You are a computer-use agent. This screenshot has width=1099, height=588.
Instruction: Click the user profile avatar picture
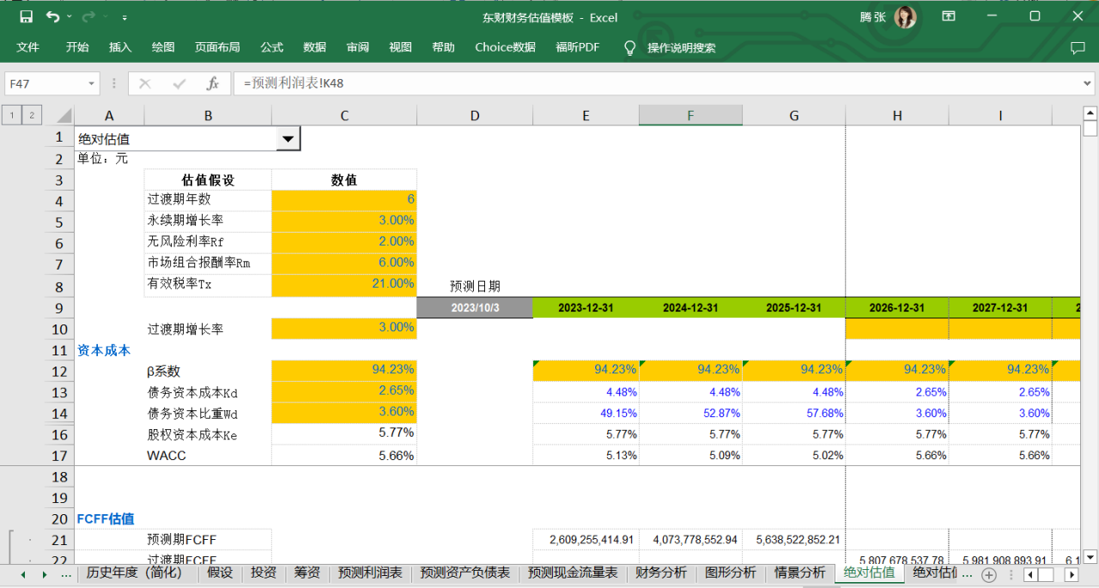(x=905, y=17)
